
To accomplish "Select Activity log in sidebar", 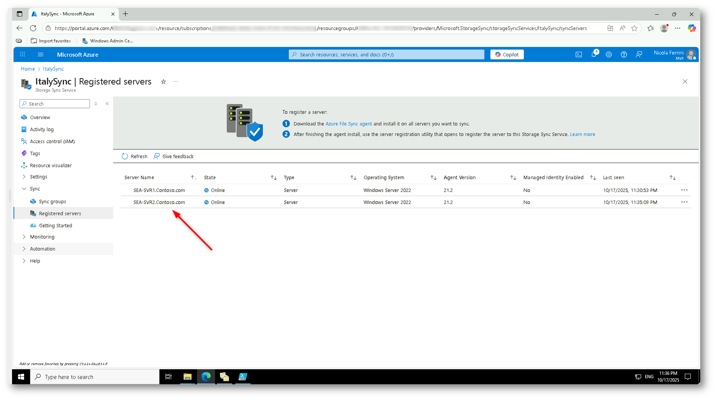I will (42, 129).
